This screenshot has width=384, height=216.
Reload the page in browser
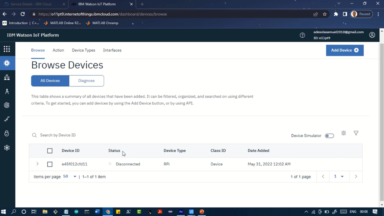click(22, 14)
